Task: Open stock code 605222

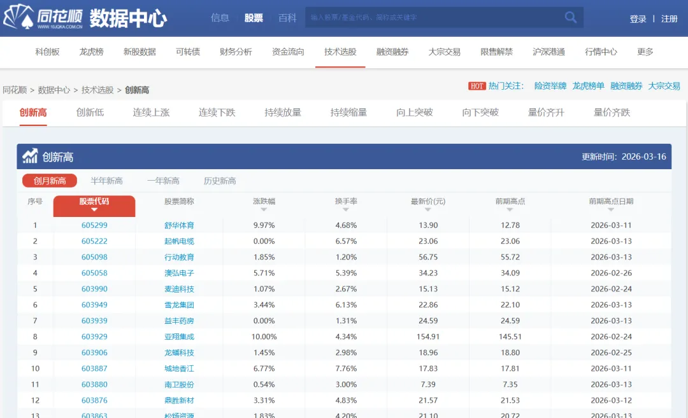Action: [94, 241]
